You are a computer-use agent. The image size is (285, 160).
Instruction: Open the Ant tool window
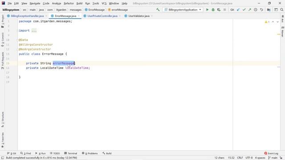282,19
